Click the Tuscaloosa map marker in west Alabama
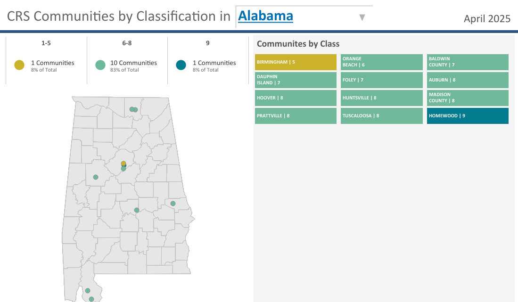The image size is (518, 302). (96, 177)
